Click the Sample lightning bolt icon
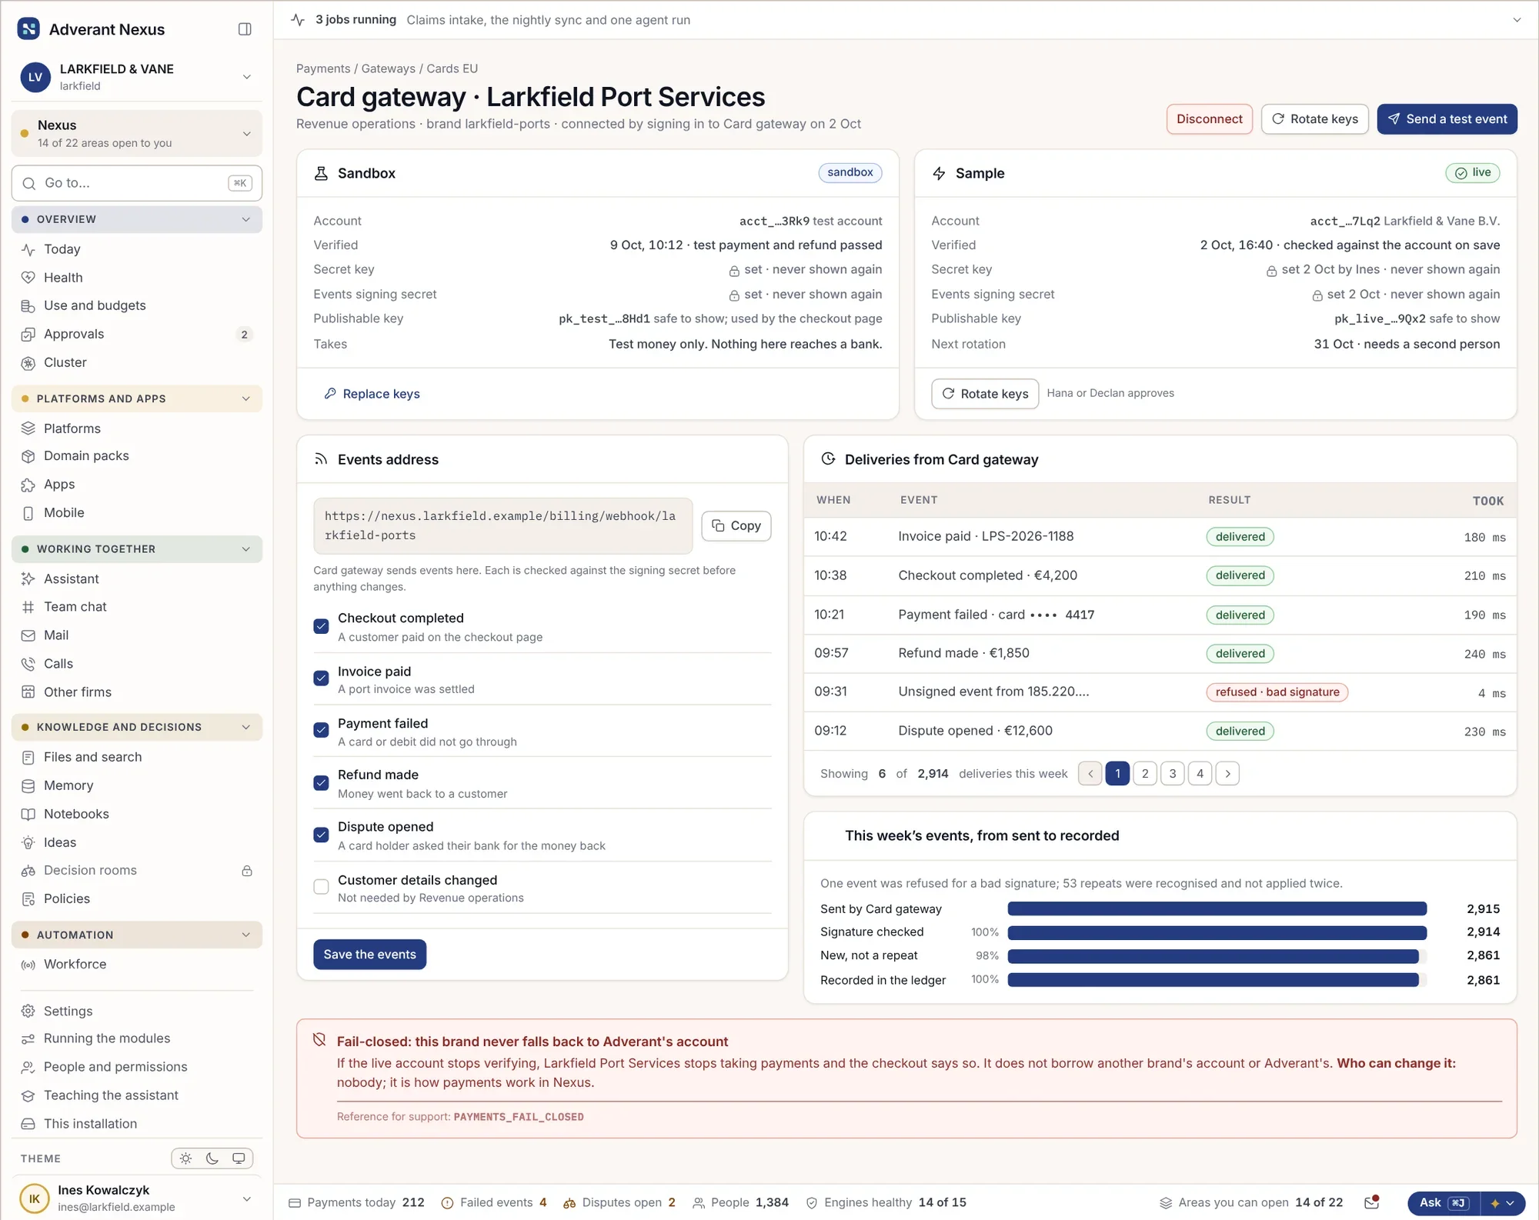1539x1220 pixels. pos(939,174)
